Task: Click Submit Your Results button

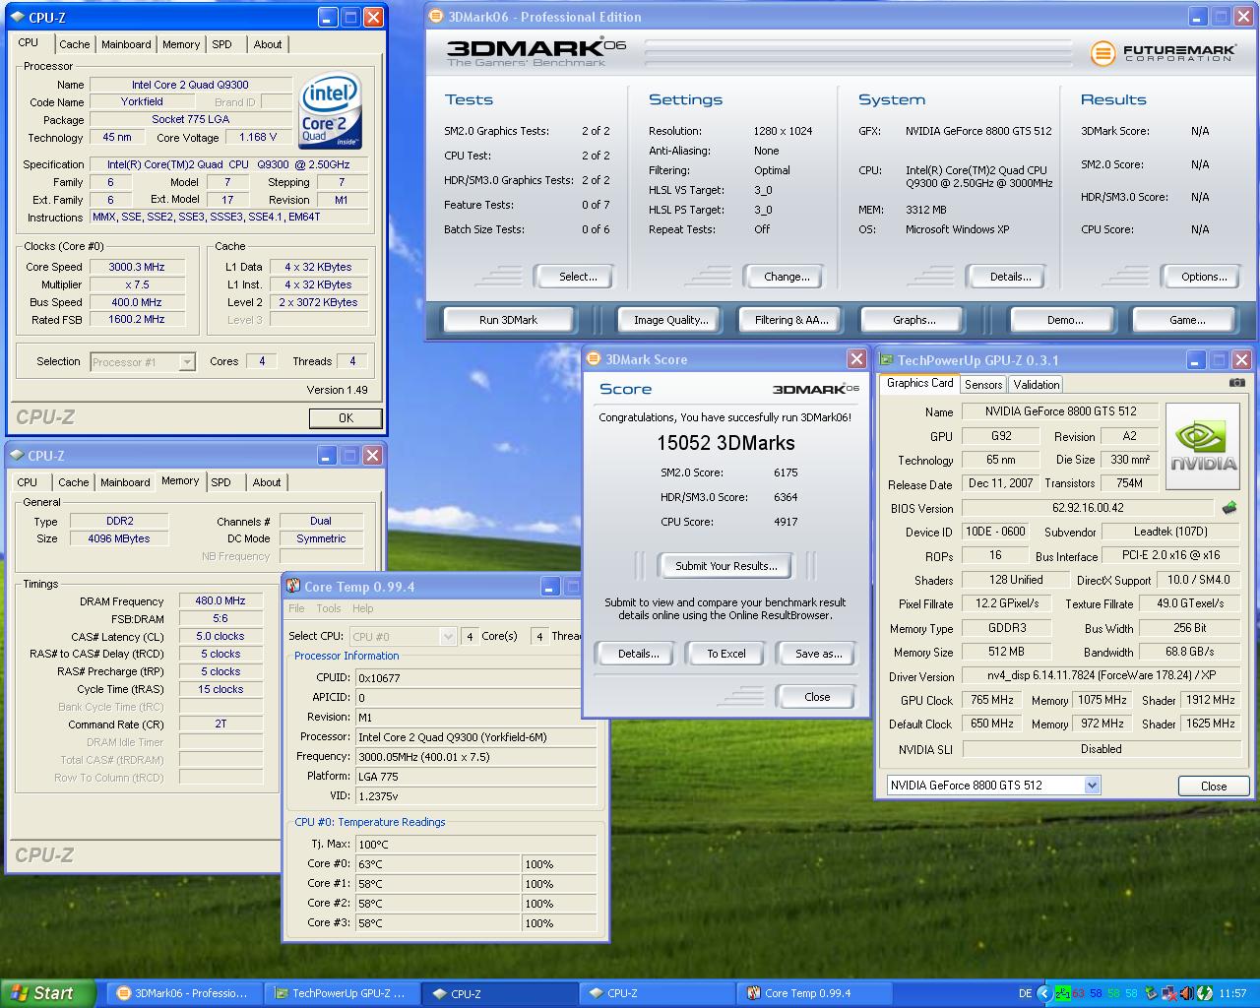Action: [725, 566]
